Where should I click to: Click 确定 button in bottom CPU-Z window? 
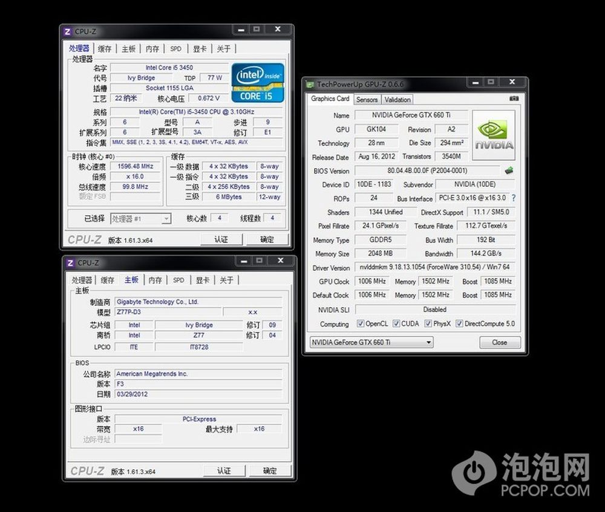point(270,471)
